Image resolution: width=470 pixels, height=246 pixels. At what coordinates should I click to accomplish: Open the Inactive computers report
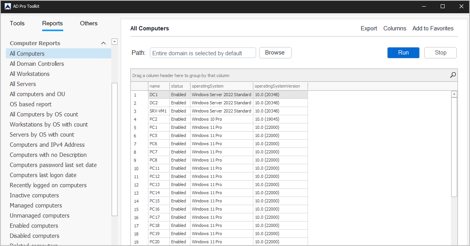point(34,195)
